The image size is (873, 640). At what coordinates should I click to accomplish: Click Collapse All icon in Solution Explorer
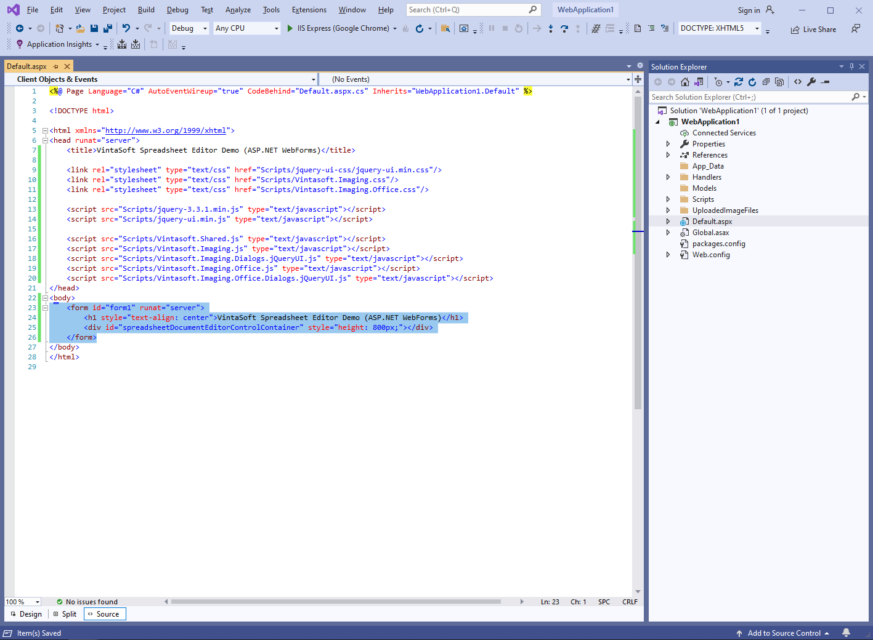(x=766, y=82)
